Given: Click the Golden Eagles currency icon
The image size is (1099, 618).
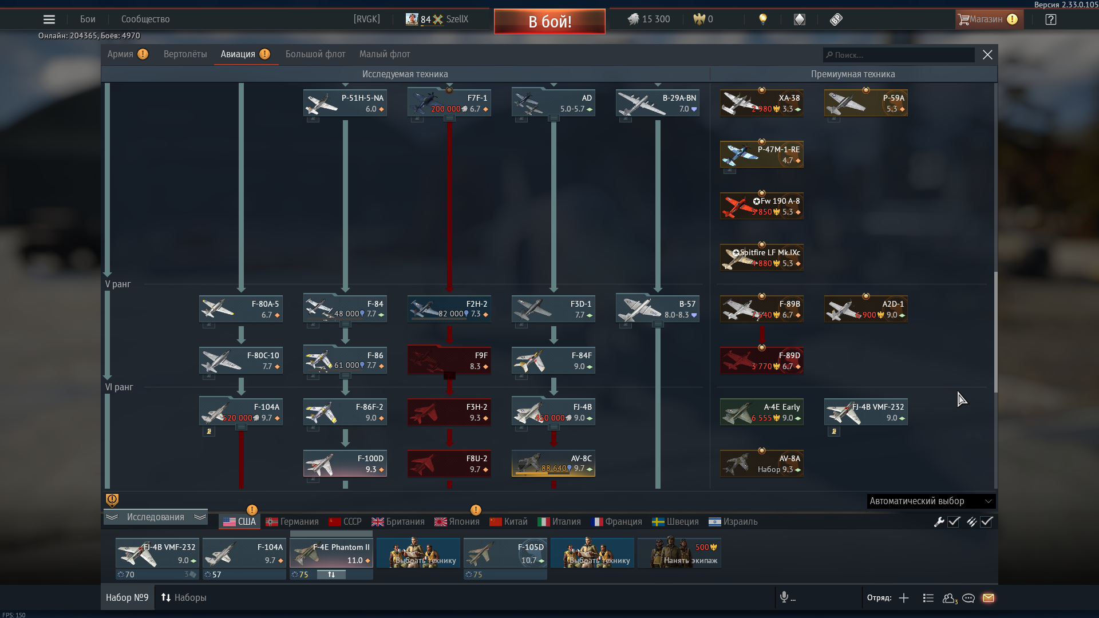Looking at the screenshot, I should (x=699, y=19).
